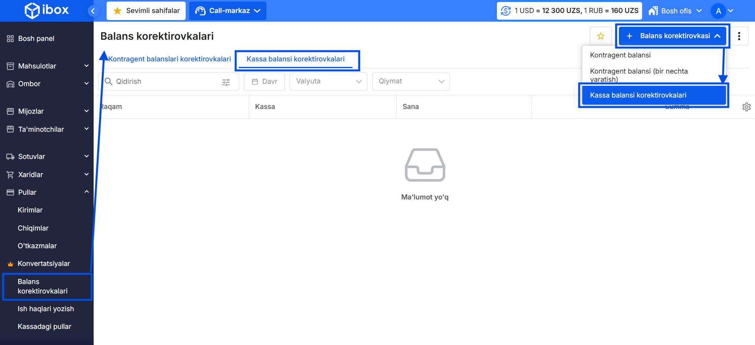Add page to favorites with star icon

600,36
